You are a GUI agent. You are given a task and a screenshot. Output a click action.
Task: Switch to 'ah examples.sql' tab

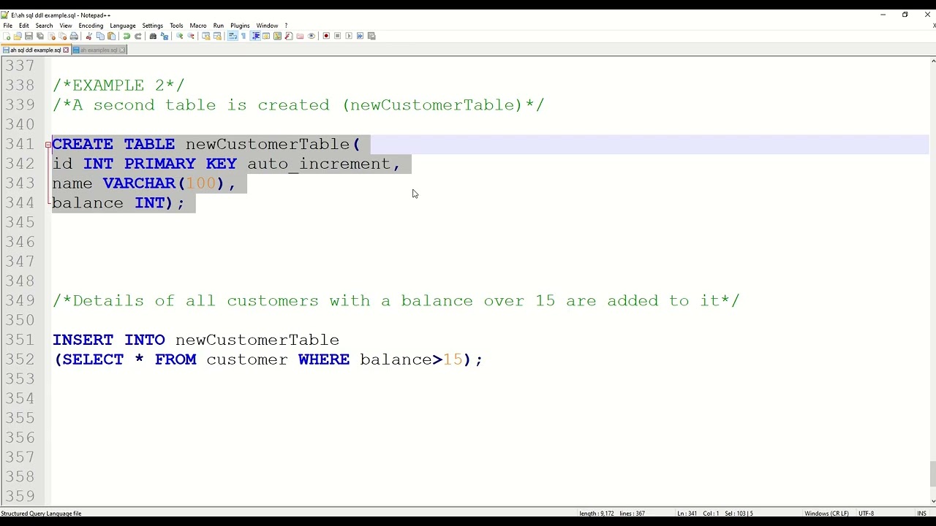tap(98, 50)
